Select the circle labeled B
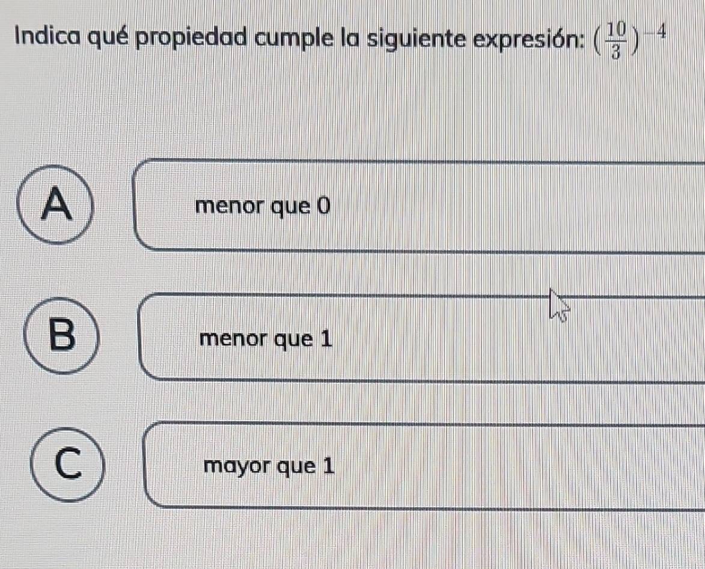The height and width of the screenshot is (569, 705). click(61, 336)
